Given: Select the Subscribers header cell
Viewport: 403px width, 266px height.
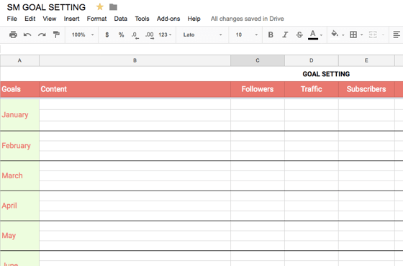Looking at the screenshot, I should 366,89.
